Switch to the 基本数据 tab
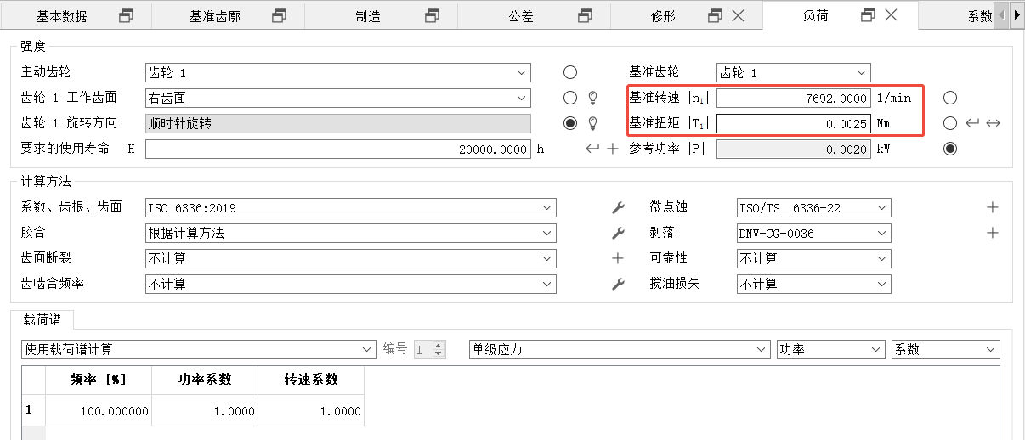The height and width of the screenshot is (440, 1025). [x=62, y=16]
